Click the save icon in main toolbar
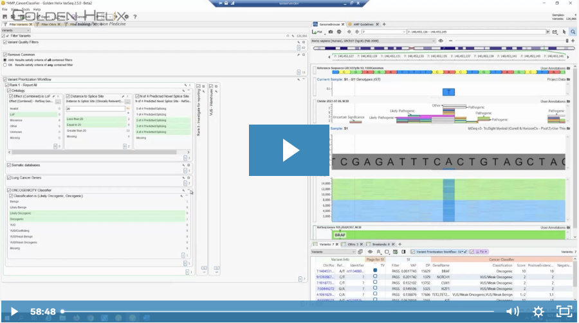 click(x=5, y=17)
